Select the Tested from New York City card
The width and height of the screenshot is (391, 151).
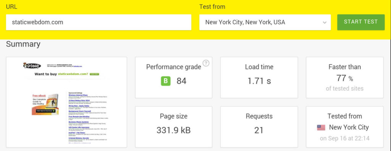[x=345, y=127]
